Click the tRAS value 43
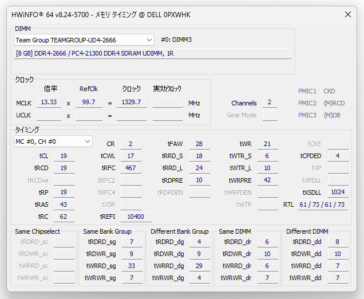 point(64,204)
